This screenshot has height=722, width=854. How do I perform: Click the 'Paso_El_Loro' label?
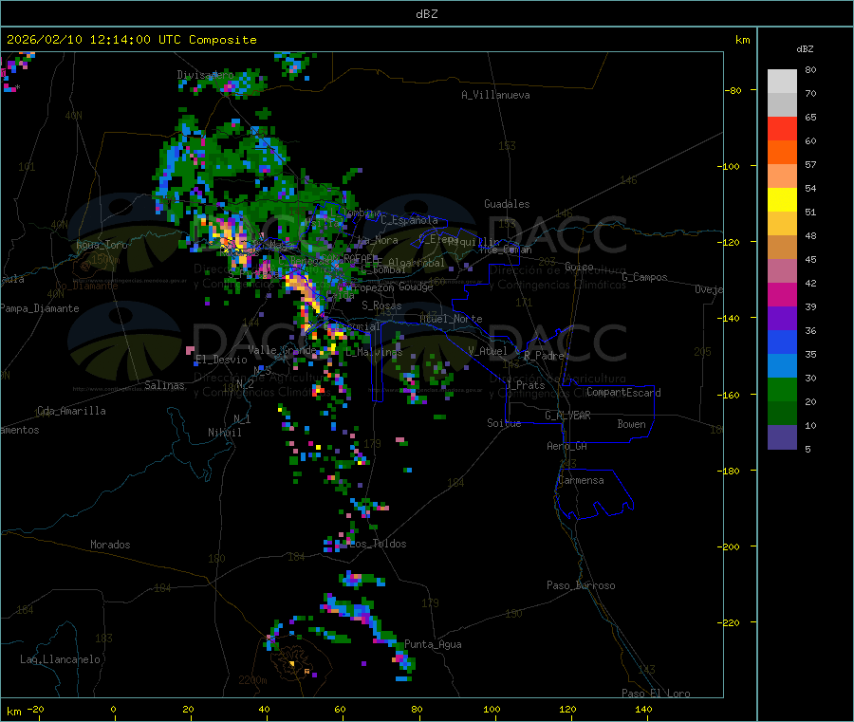point(656,694)
